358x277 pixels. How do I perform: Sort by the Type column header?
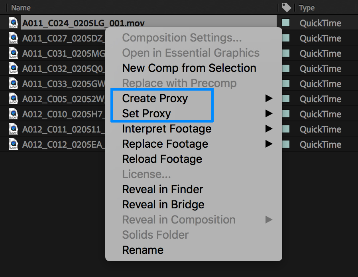tap(307, 8)
